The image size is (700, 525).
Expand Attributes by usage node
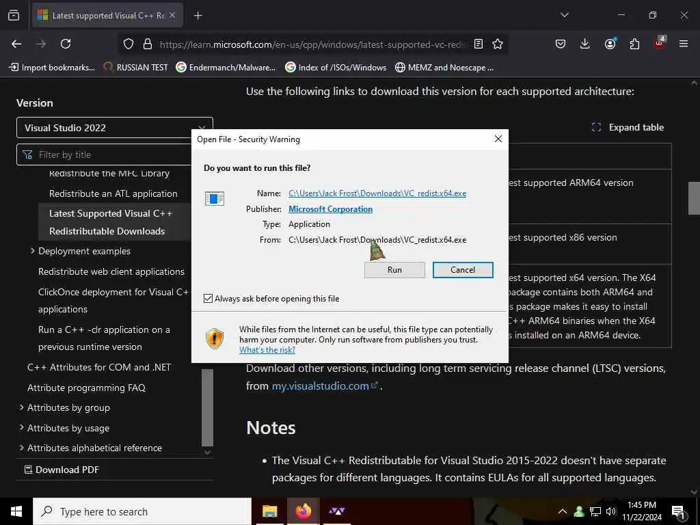(21, 428)
